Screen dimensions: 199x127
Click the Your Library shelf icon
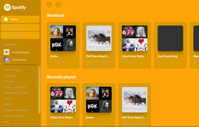(x=6, y=35)
